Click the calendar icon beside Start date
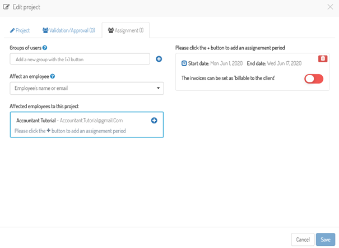The image size is (339, 248). coord(184,63)
